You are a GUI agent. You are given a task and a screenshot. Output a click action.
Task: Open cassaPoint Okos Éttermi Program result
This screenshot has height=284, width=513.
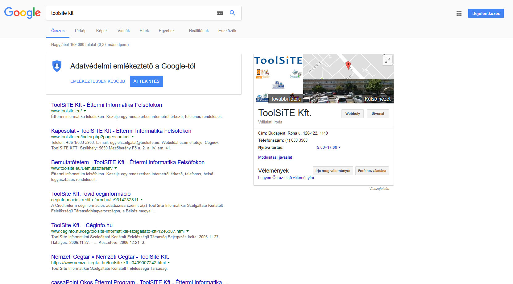pyautogui.click(x=139, y=282)
